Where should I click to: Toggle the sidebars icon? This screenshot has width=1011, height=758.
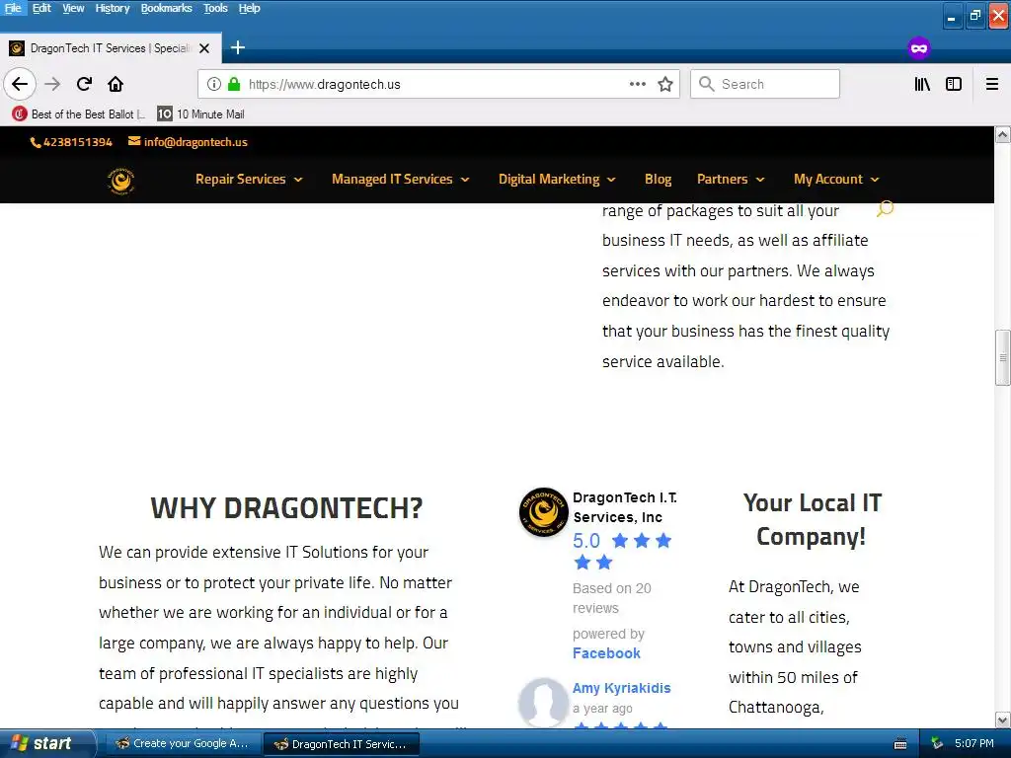tap(954, 84)
